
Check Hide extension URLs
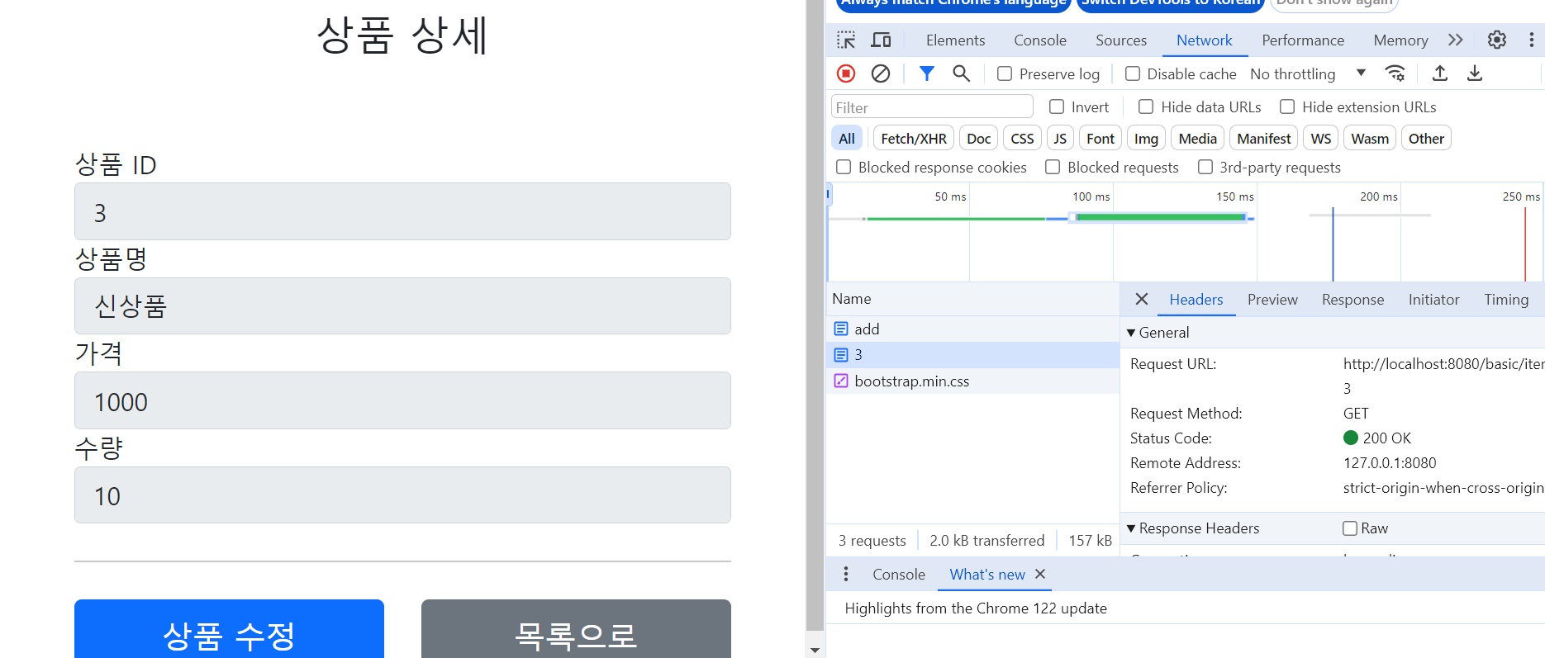(1287, 107)
